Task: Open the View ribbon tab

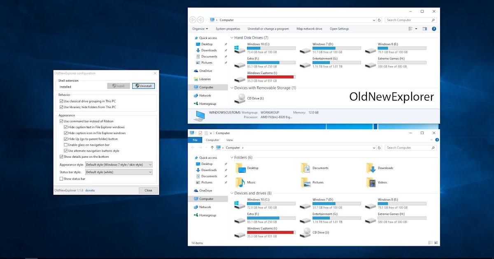Action: click(230, 140)
